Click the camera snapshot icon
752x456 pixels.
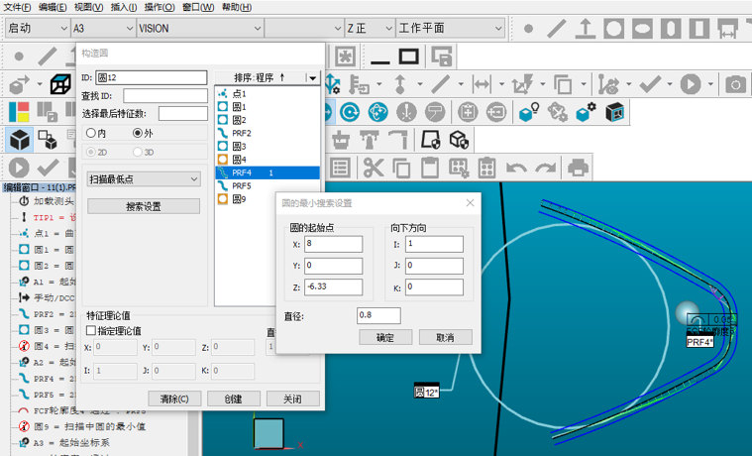(735, 85)
